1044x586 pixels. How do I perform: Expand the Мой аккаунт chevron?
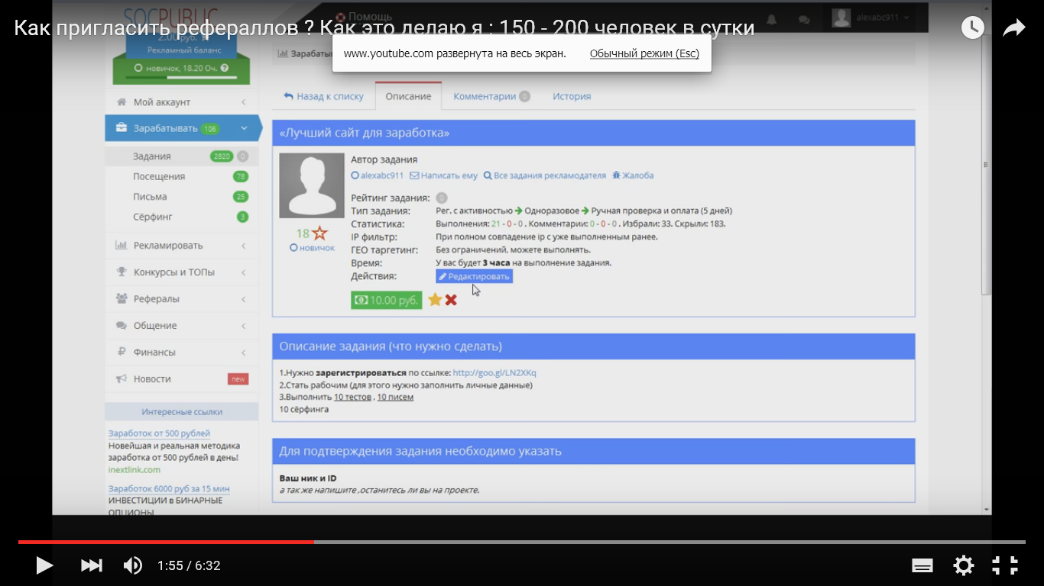(x=243, y=101)
